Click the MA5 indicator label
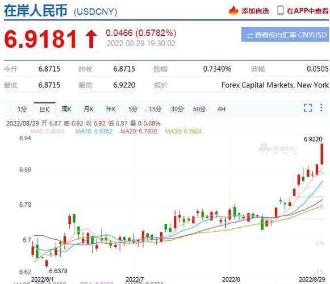Viewport: 330px width, 284px height. pyautogui.click(x=47, y=131)
